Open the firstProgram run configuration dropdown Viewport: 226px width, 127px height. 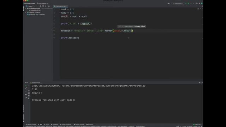point(178,3)
